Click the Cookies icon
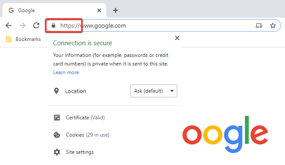 point(57,135)
